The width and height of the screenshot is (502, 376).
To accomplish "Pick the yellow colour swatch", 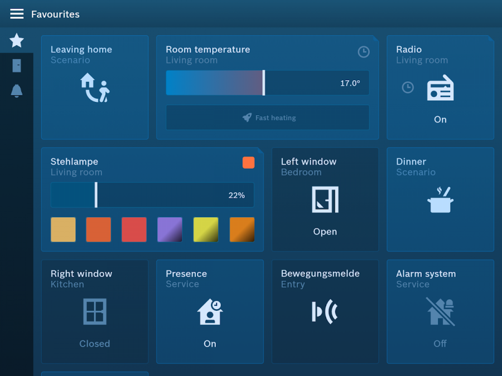I will pyautogui.click(x=205, y=229).
